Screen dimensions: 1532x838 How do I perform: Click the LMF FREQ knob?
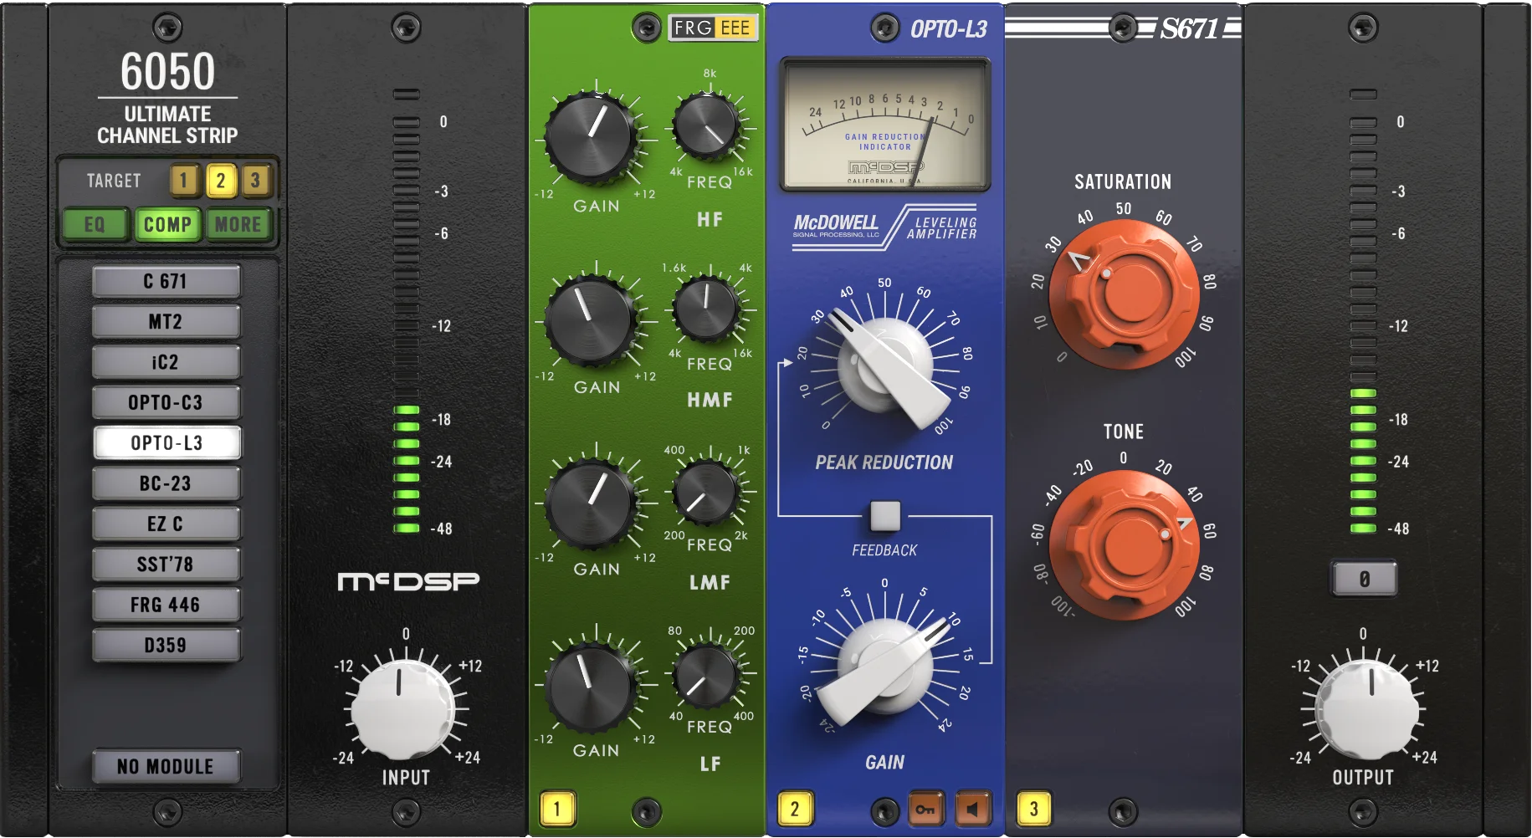(x=707, y=492)
